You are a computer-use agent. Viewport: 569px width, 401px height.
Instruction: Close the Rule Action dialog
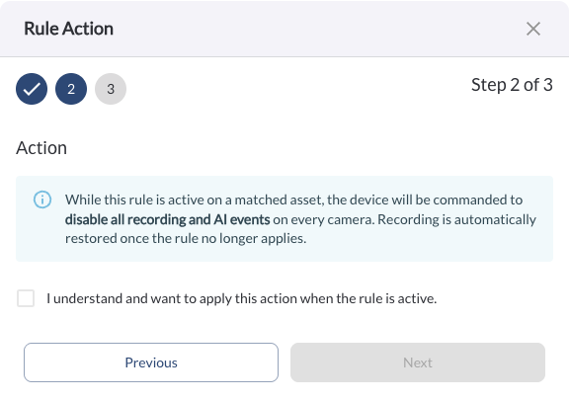[533, 29]
